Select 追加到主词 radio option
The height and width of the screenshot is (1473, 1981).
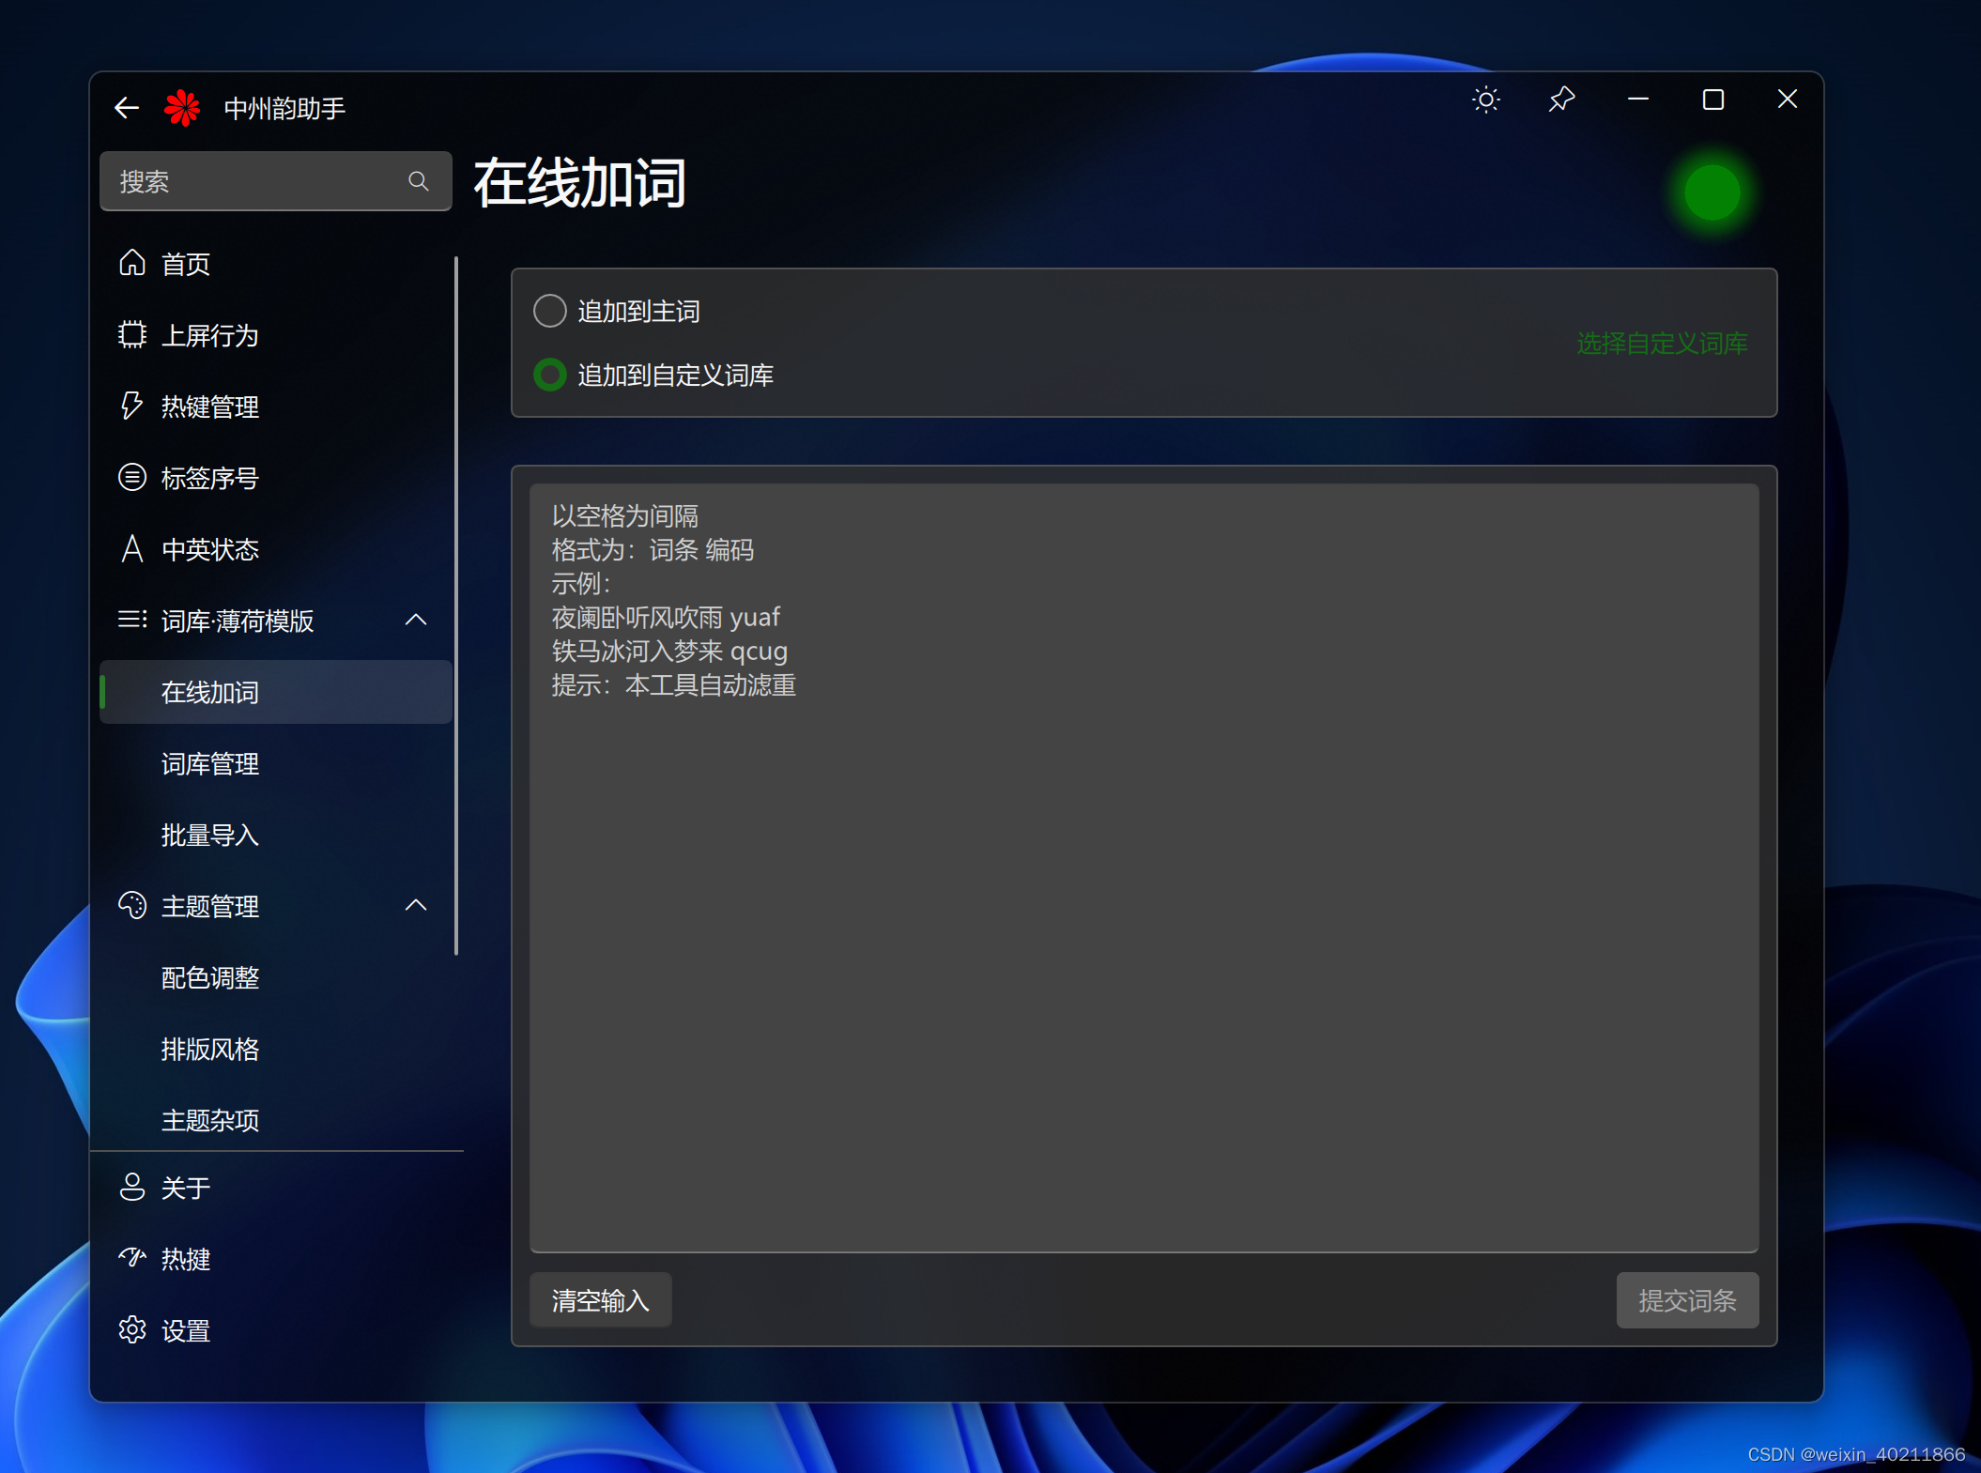pyautogui.click(x=550, y=311)
